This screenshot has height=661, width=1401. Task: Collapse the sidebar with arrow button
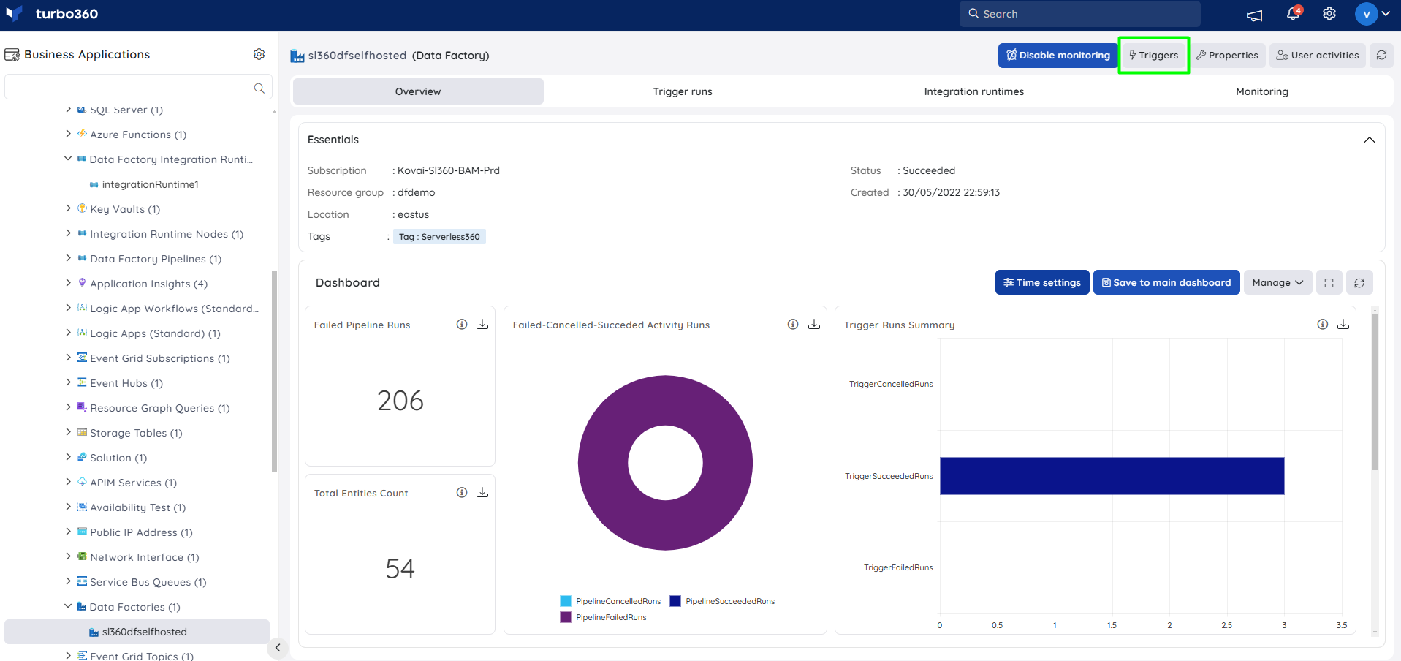[278, 647]
